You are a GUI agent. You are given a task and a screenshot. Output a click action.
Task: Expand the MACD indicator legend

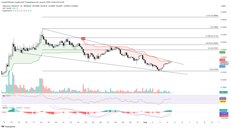pos(4,108)
